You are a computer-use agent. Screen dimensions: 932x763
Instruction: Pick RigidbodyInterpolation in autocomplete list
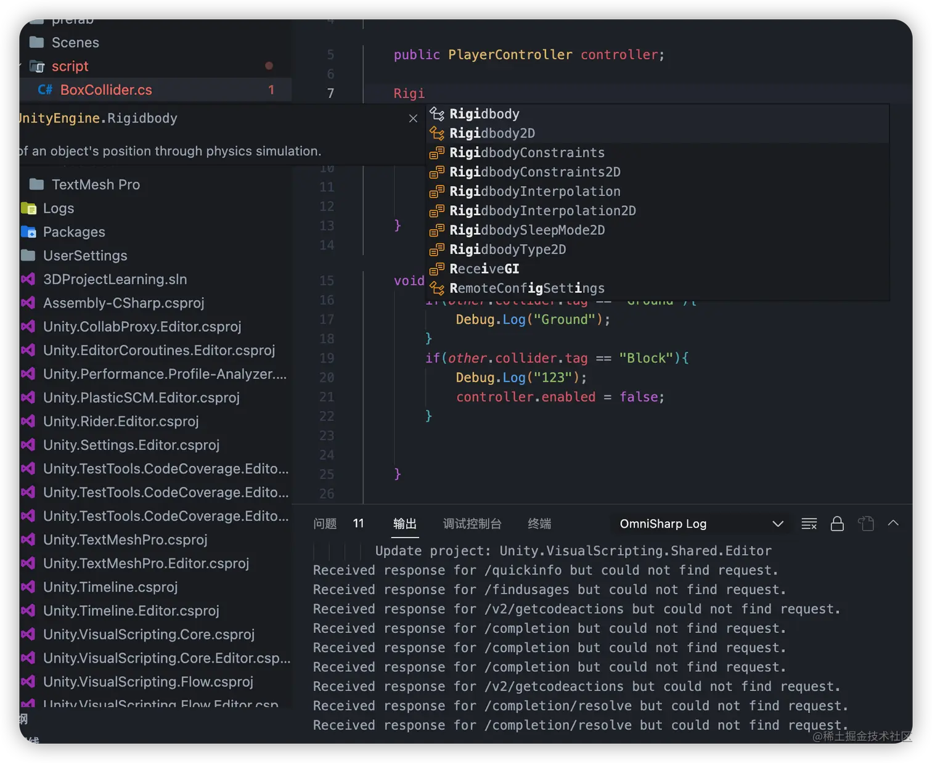pyautogui.click(x=658, y=192)
